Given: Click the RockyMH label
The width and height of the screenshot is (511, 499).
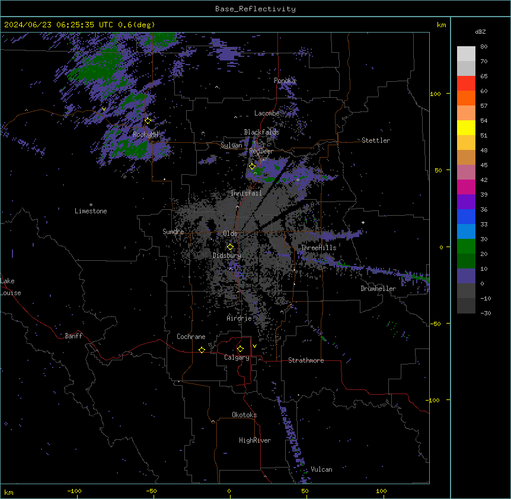Looking at the screenshot, I should point(145,135).
